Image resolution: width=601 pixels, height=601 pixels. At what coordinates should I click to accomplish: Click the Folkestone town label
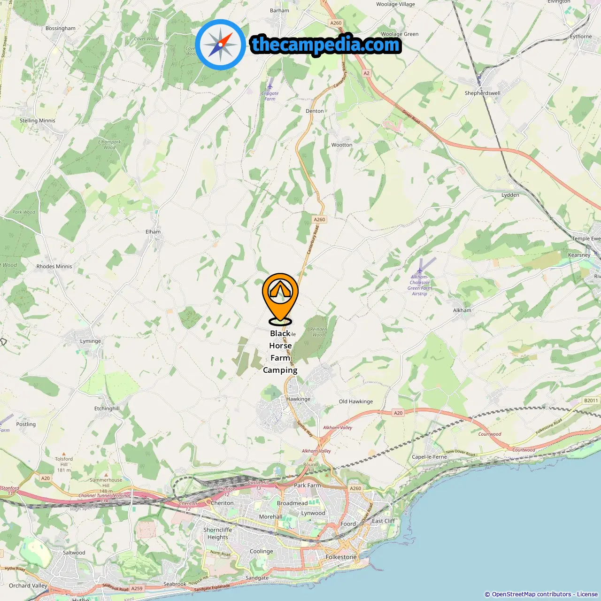pos(341,557)
